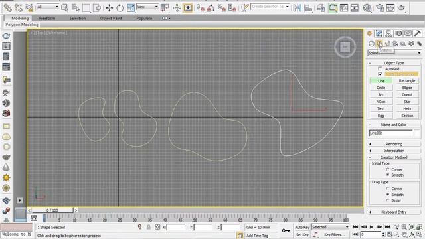
Task: Switch to the Freeform ribbon tab
Action: (x=47, y=18)
